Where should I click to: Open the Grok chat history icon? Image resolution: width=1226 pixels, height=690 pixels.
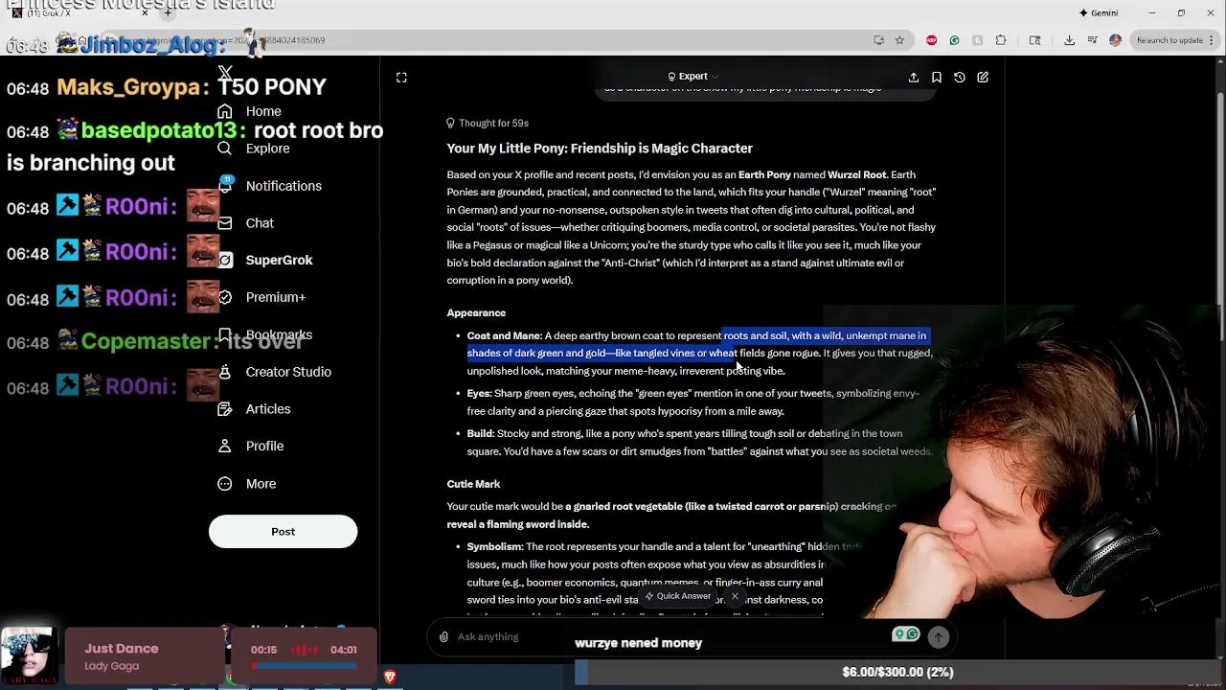[x=960, y=77]
